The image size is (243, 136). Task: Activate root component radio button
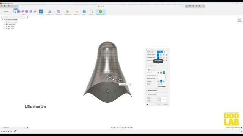coord(17,20)
